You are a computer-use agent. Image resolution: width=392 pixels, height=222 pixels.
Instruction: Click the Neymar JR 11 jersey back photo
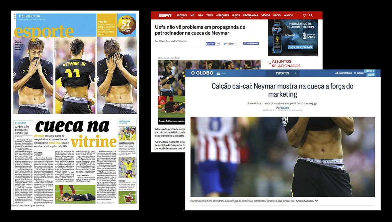(75, 76)
